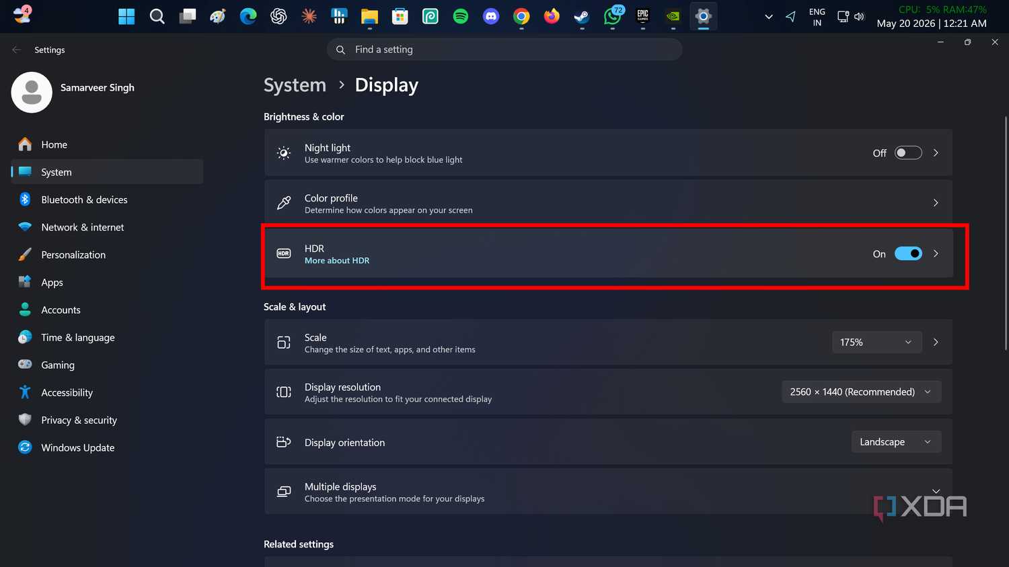Open Accessibility settings section
The width and height of the screenshot is (1009, 567).
click(108, 392)
